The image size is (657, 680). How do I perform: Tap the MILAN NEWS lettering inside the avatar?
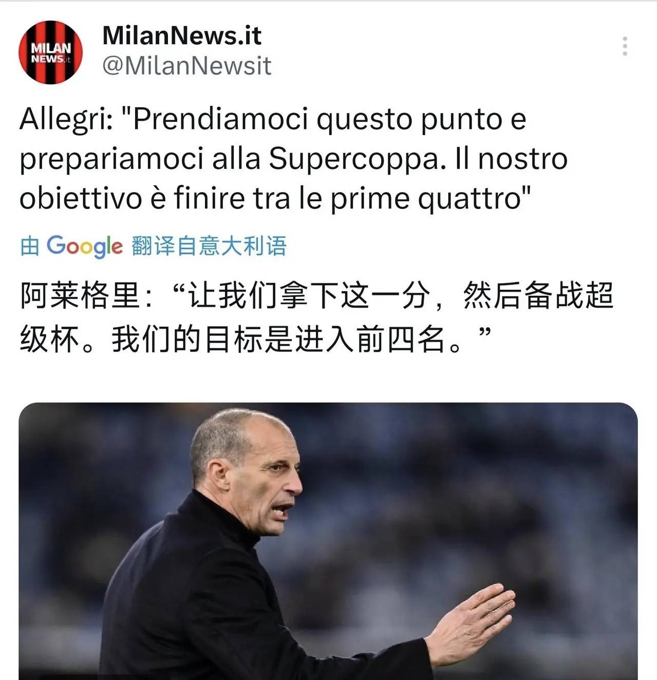pyautogui.click(x=50, y=53)
